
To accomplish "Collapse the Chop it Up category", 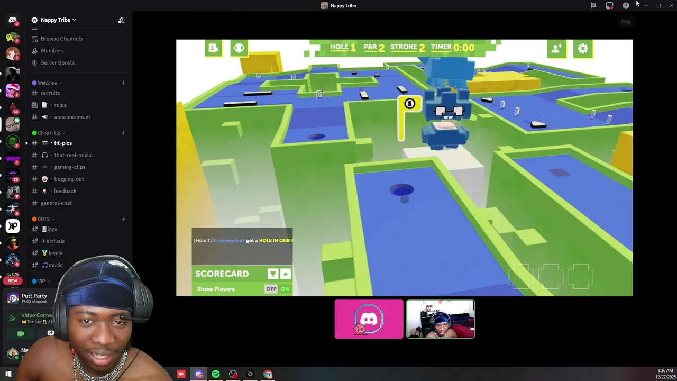I will [49, 133].
